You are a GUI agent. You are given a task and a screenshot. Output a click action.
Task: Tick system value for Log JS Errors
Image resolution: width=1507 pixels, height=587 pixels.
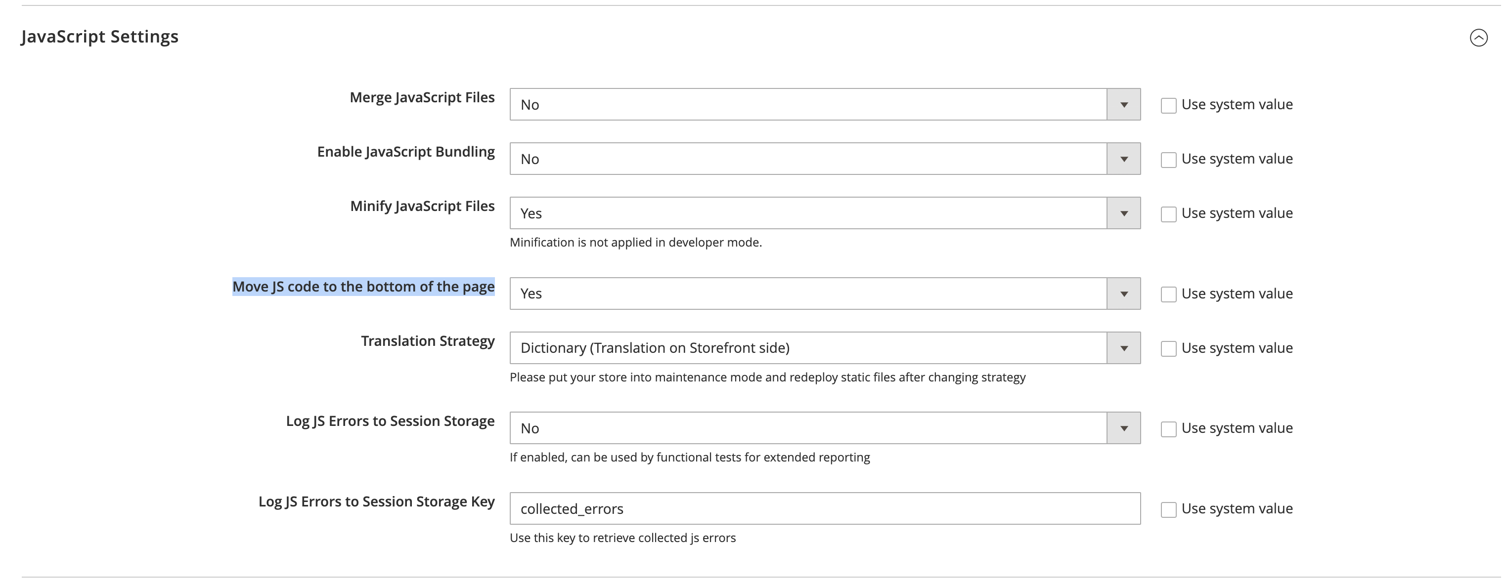click(x=1168, y=429)
